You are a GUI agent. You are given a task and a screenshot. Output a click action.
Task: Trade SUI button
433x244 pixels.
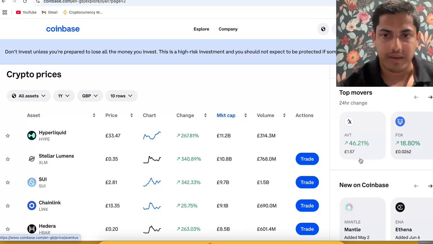click(x=307, y=182)
